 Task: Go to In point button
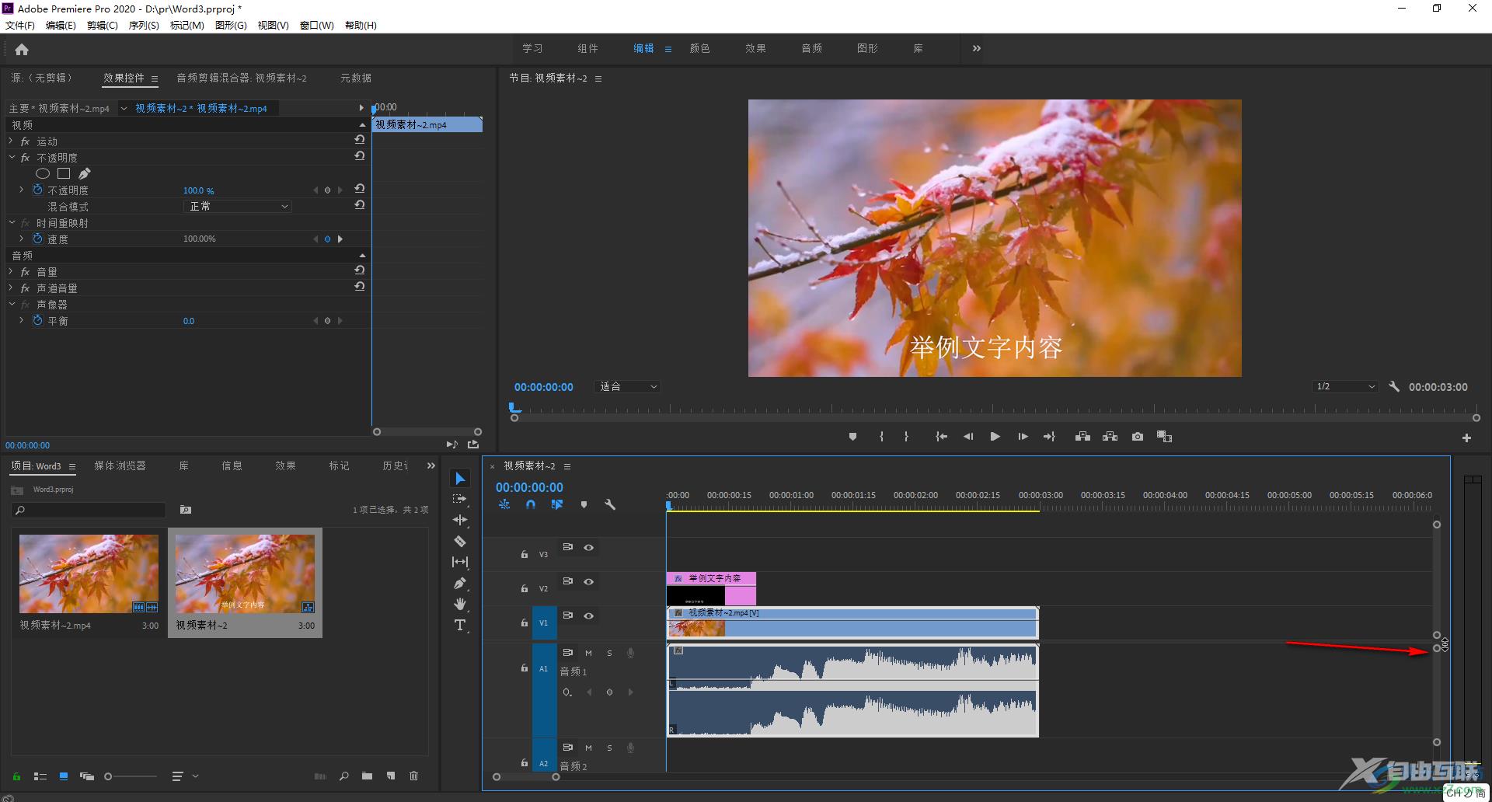pyautogui.click(x=941, y=437)
